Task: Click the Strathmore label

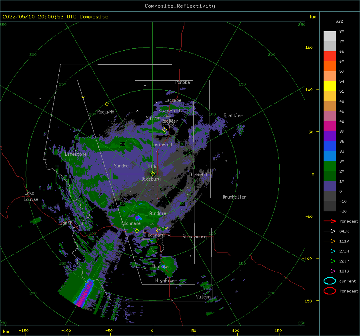Action: tap(194, 237)
